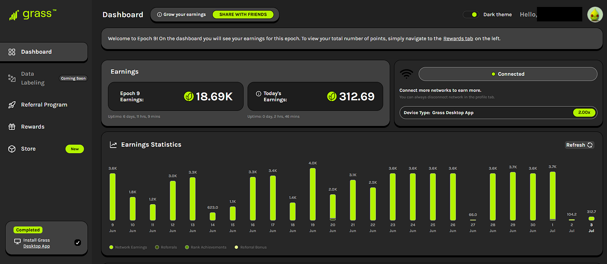Select the 11 Jun bar labeled 1.2K

point(153,212)
